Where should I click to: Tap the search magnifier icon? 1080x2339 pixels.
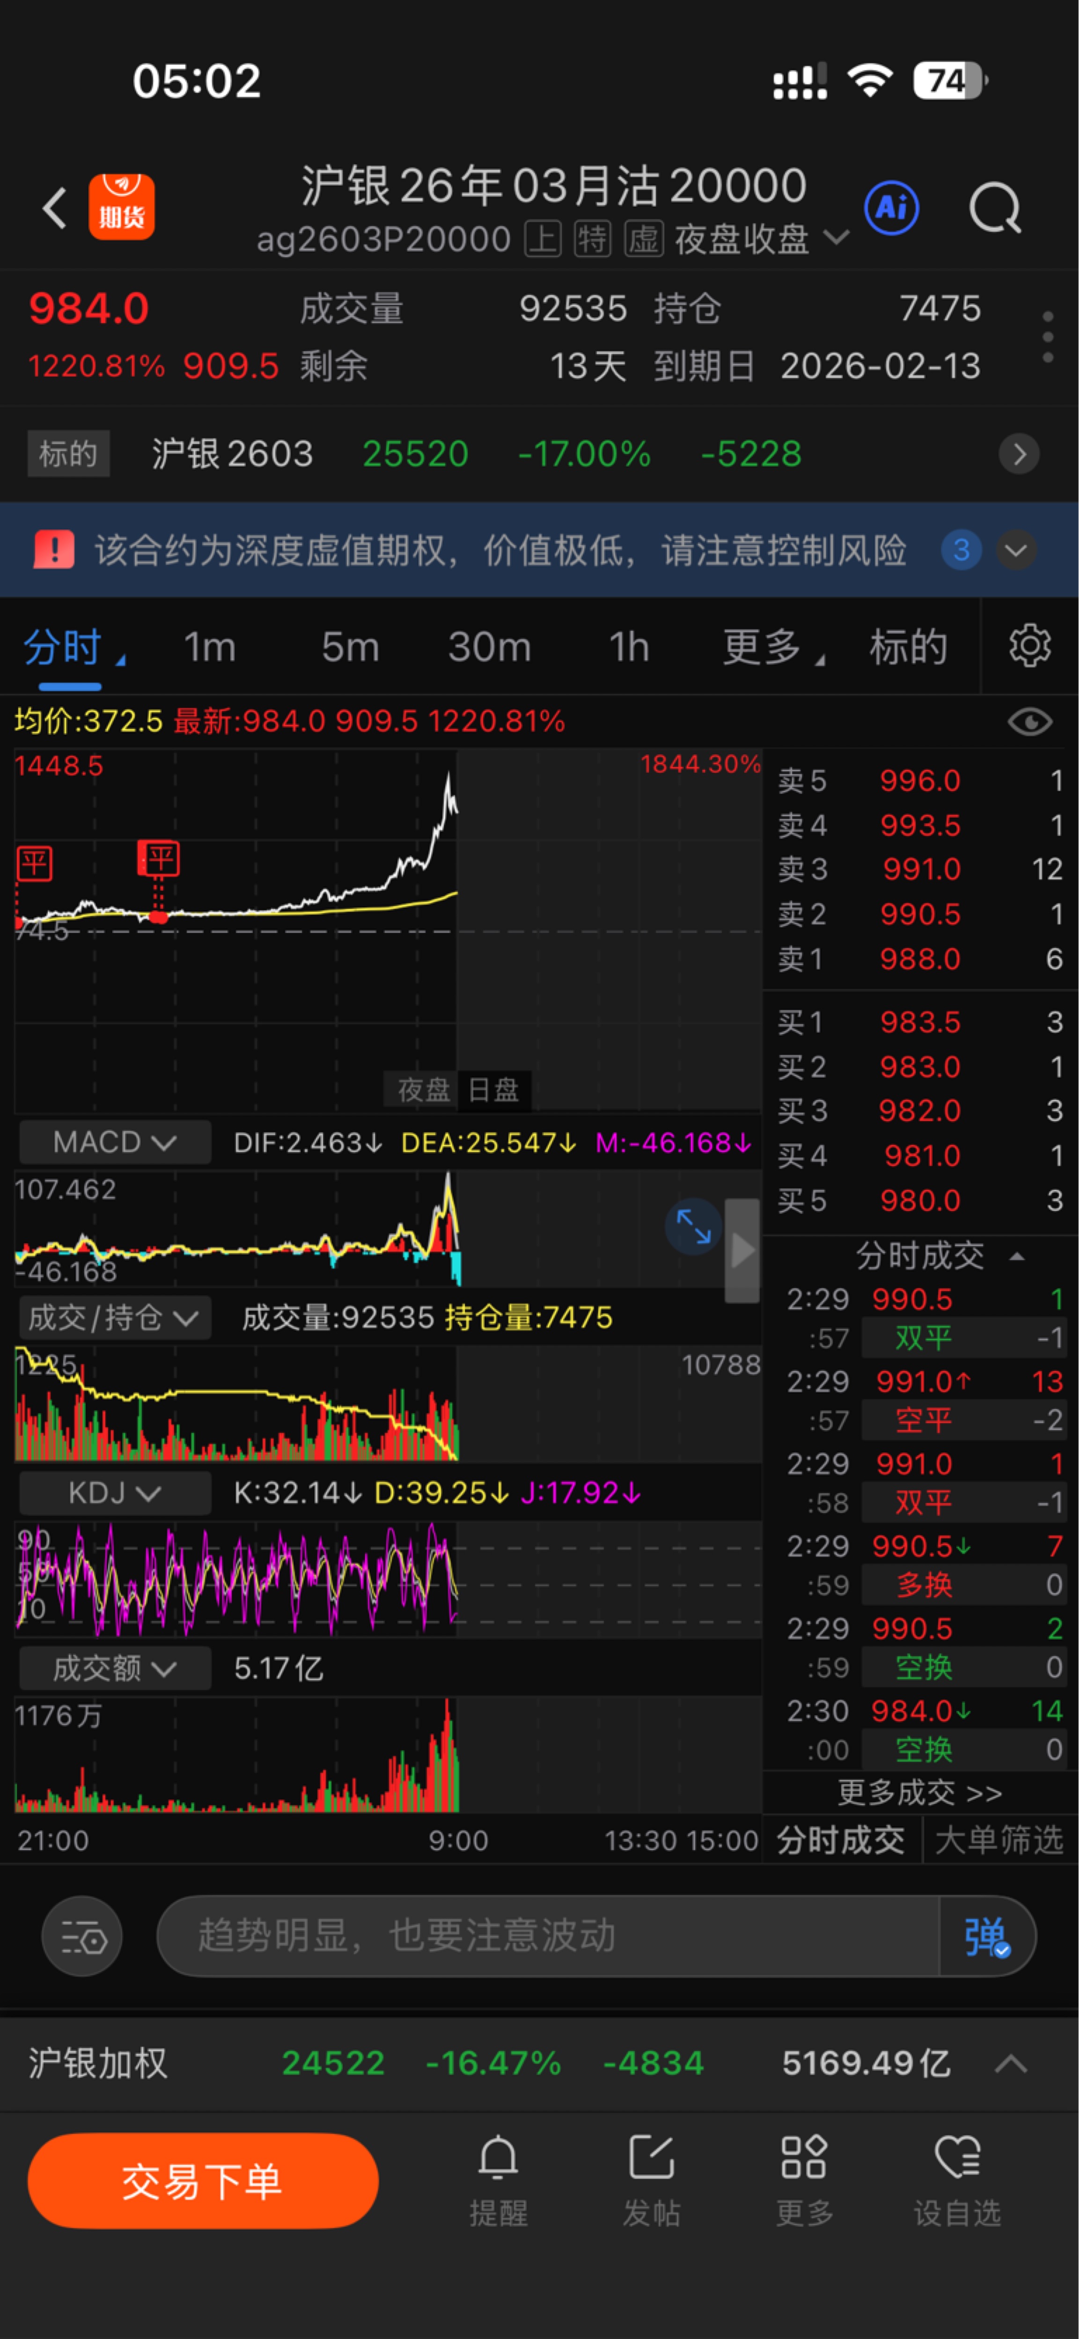(x=995, y=208)
